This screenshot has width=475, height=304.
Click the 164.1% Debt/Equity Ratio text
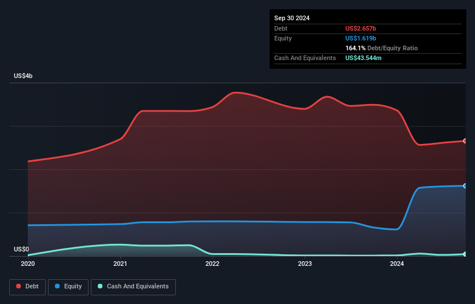(x=381, y=48)
